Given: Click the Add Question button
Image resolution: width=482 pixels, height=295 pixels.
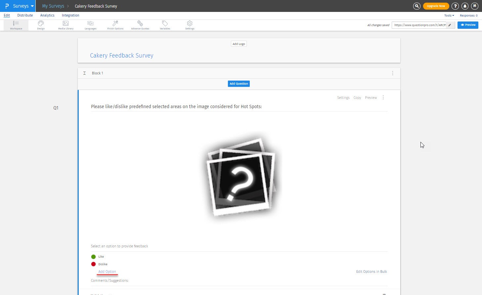Looking at the screenshot, I should (239, 84).
